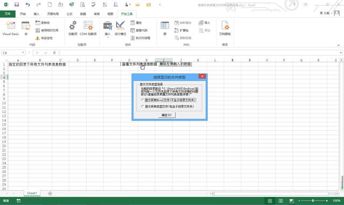Image resolution: width=344 pixels, height=205 pixels.
Task: Click View Code (查看代码)
Action: click(139, 31)
